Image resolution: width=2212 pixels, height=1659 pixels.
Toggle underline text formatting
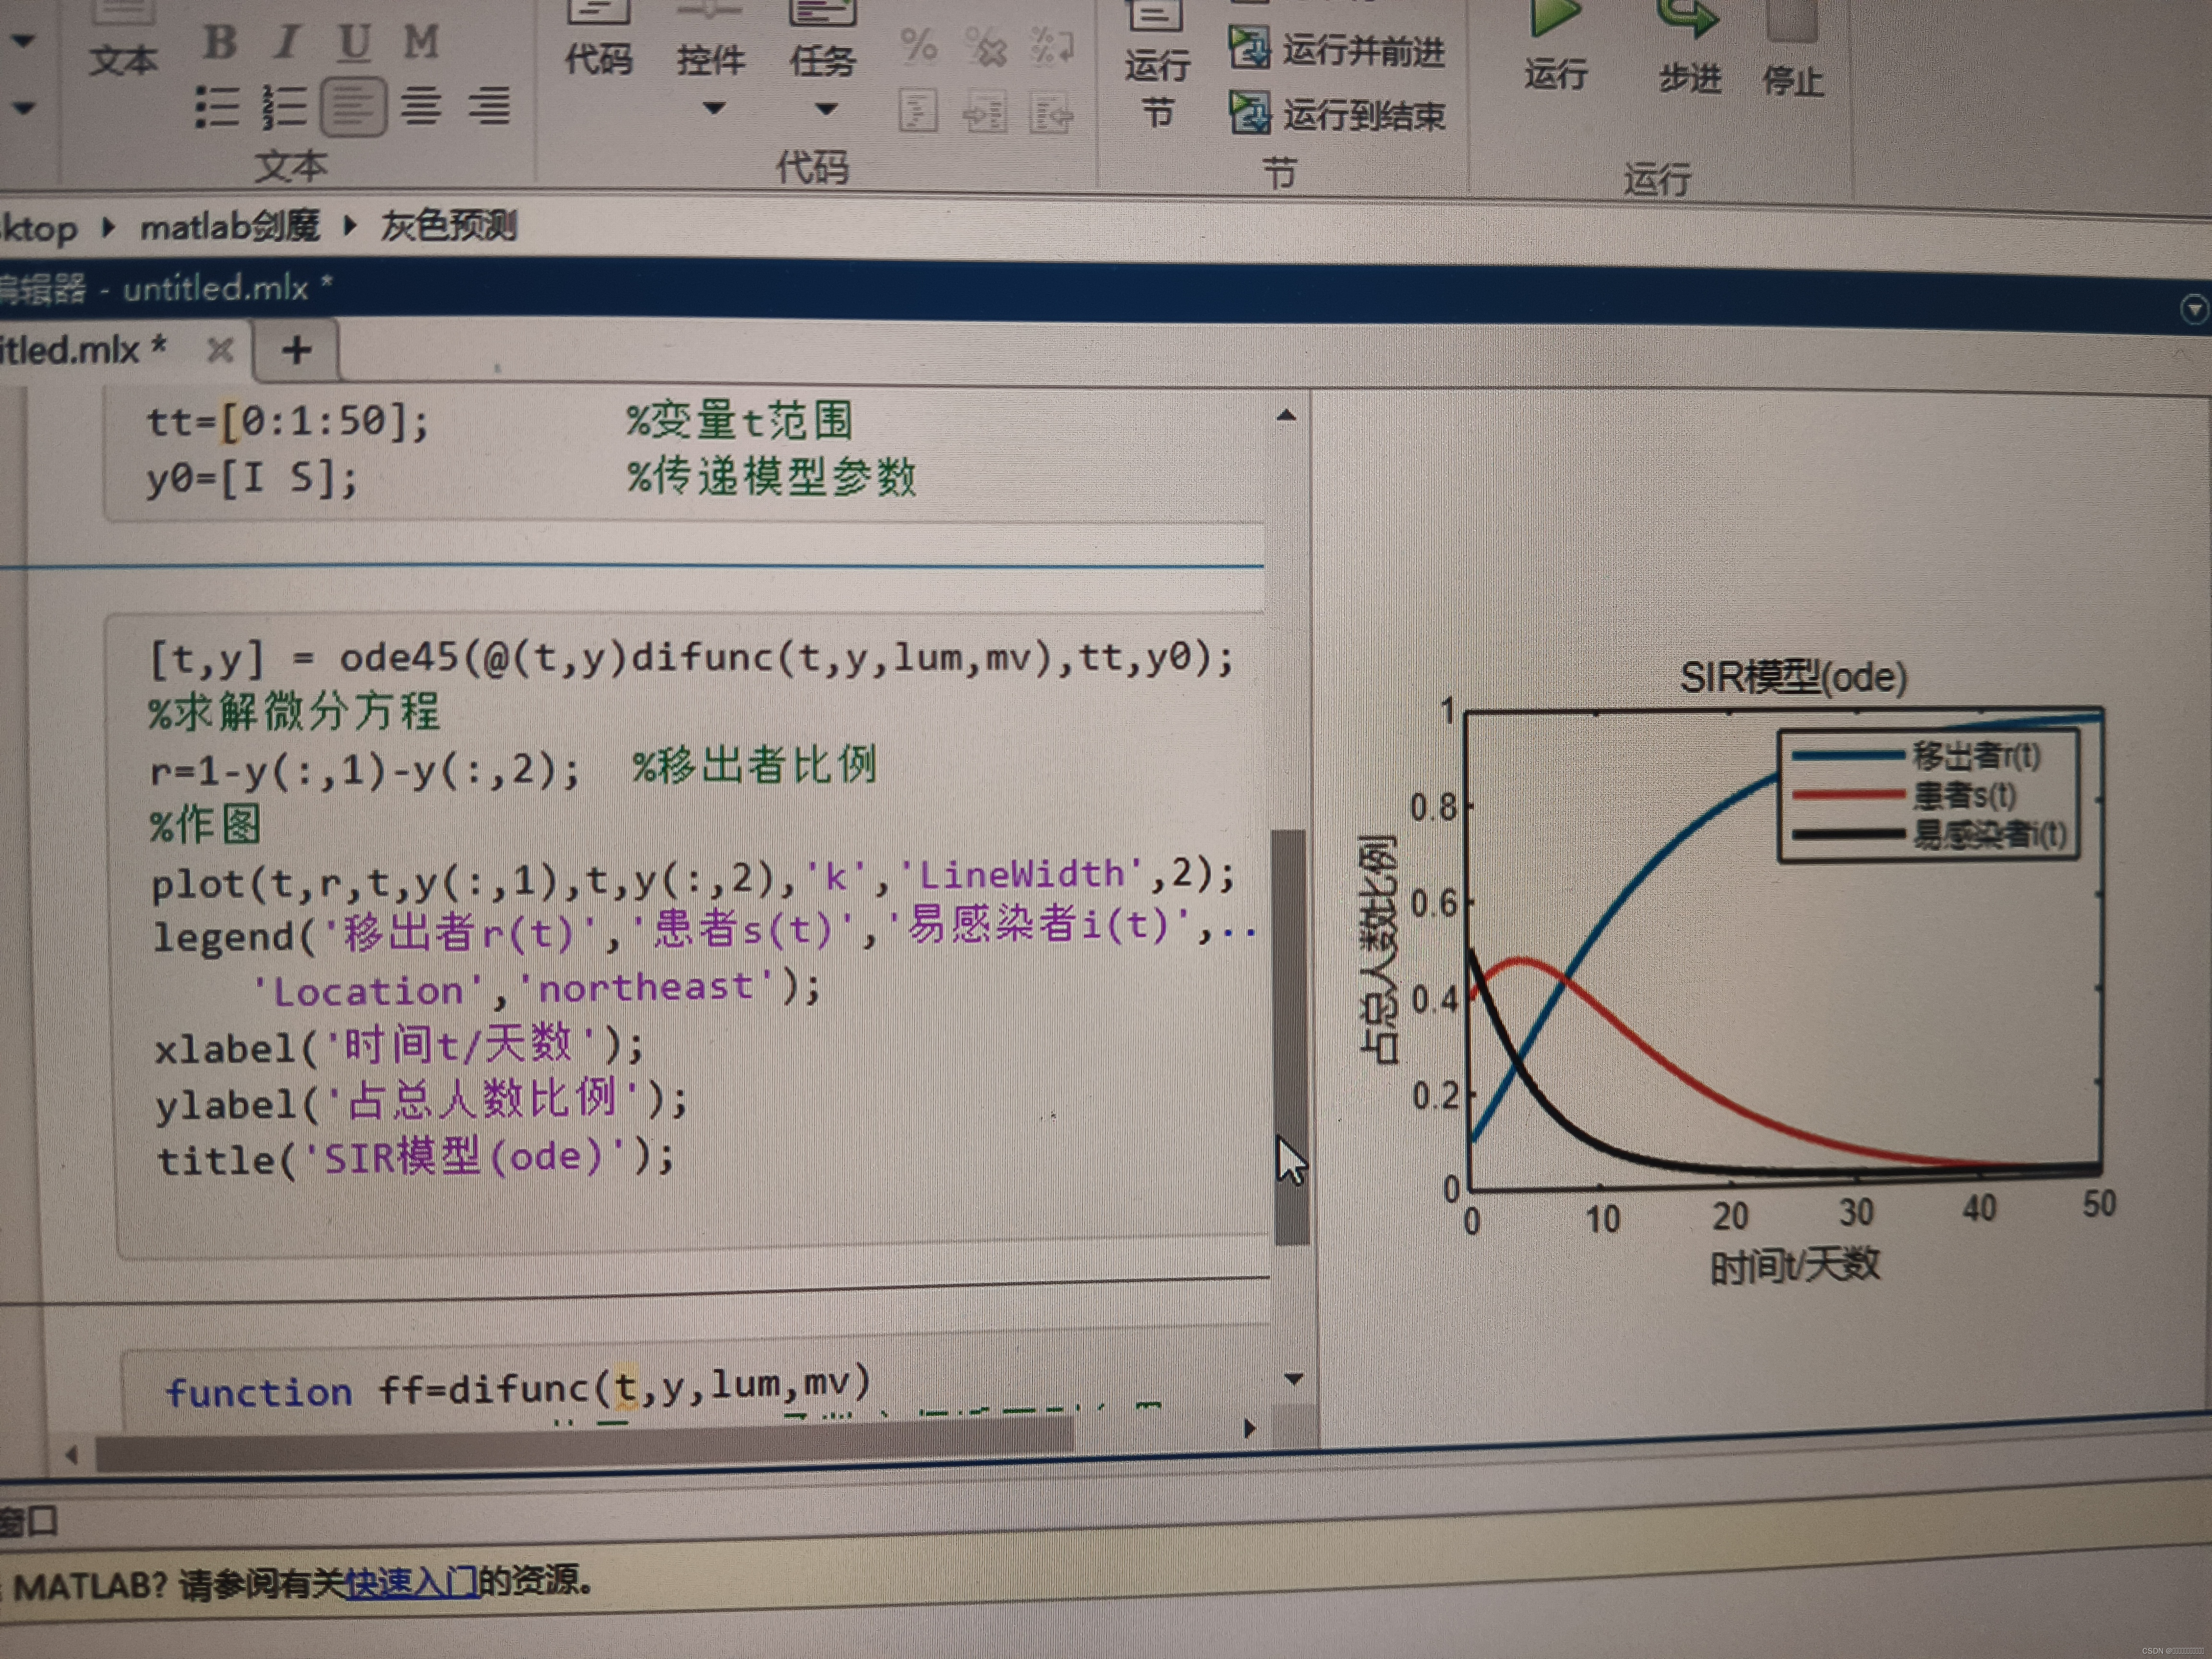tap(354, 42)
